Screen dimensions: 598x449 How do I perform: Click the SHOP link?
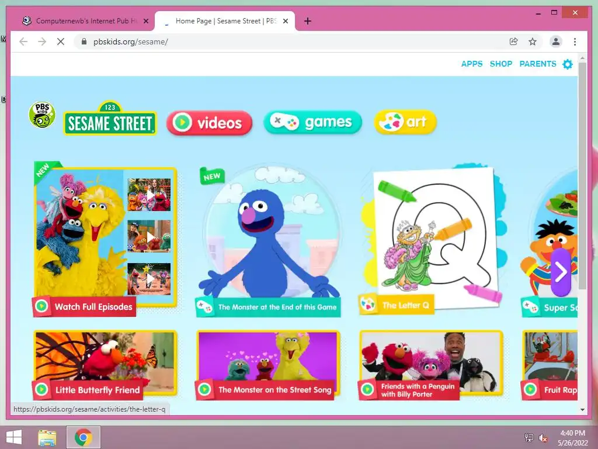pos(500,64)
